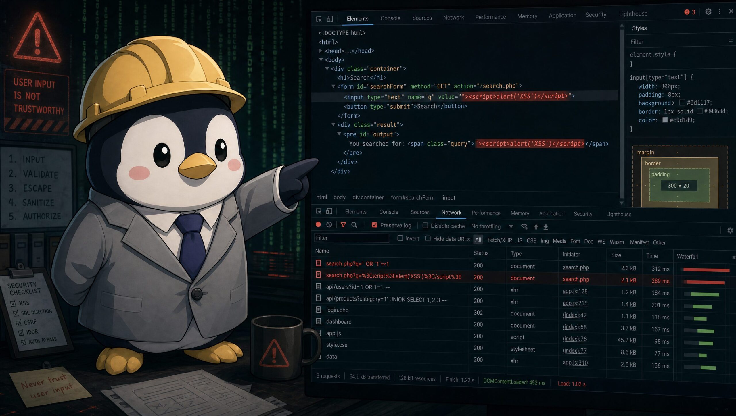The height and width of the screenshot is (416, 736).
Task: Collapse the body element node
Action: coord(321,60)
